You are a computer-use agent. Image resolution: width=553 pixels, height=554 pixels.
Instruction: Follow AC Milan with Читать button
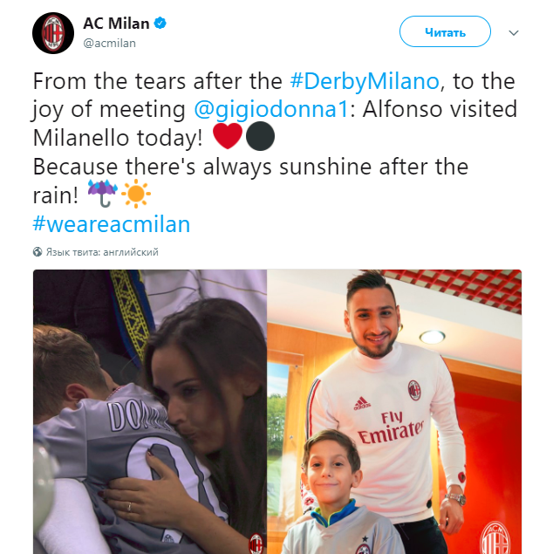click(445, 31)
